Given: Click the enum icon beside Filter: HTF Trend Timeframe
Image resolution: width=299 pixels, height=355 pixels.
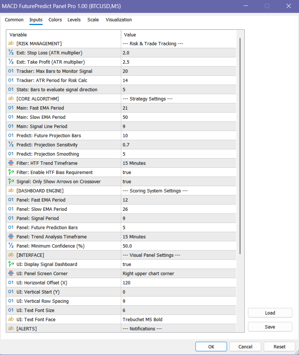Looking at the screenshot, I should click(11, 163).
